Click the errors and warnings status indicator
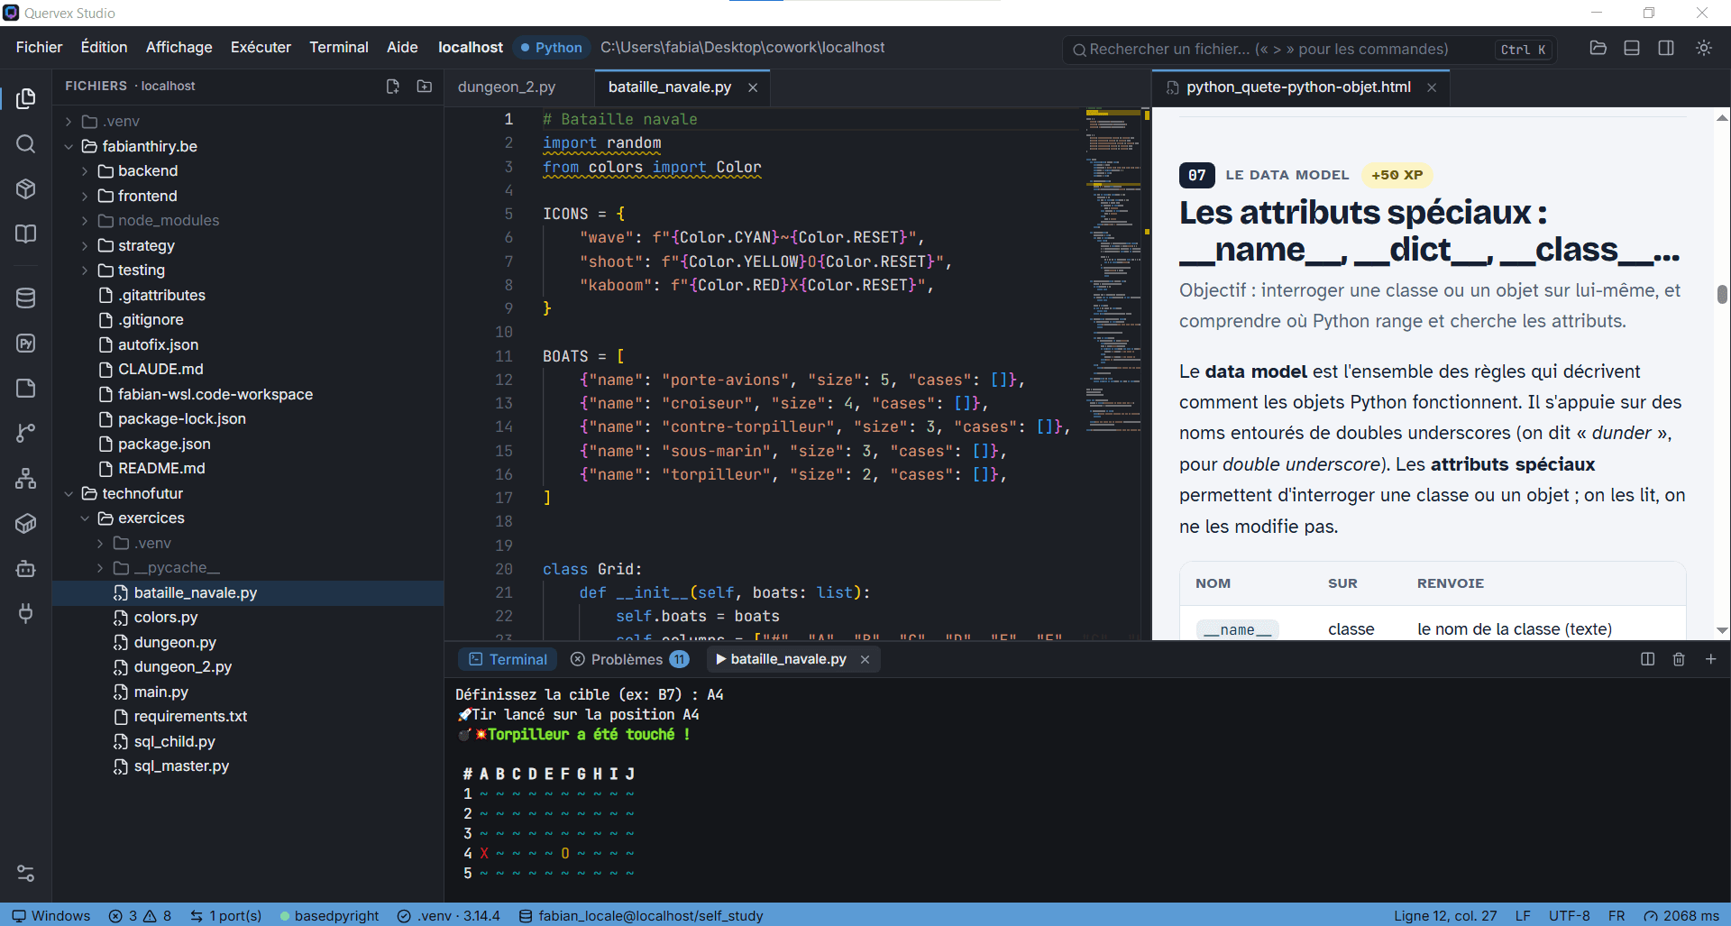The height and width of the screenshot is (926, 1731). pos(140,916)
